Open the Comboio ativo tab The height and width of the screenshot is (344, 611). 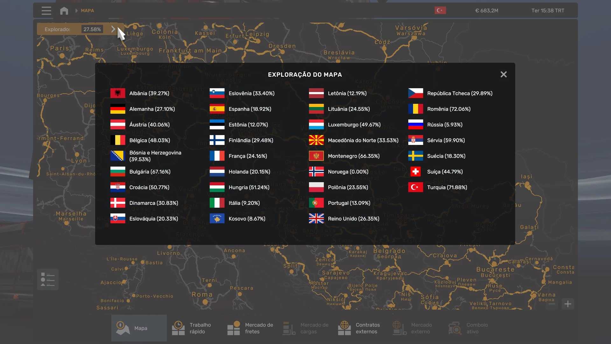468,328
